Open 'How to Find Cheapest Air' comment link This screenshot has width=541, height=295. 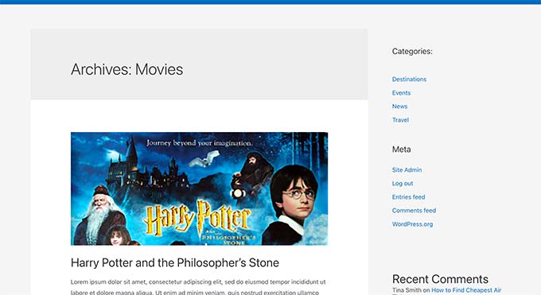tap(466, 290)
